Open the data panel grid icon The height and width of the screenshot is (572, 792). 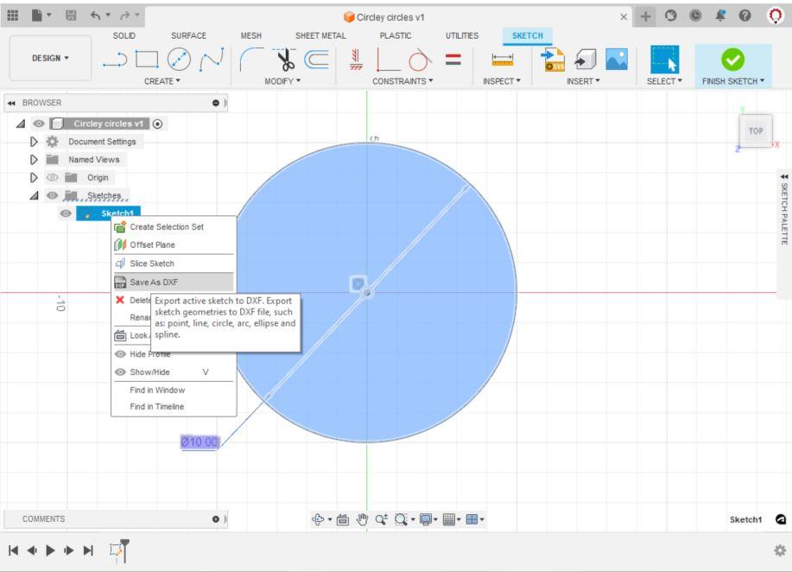(13, 16)
